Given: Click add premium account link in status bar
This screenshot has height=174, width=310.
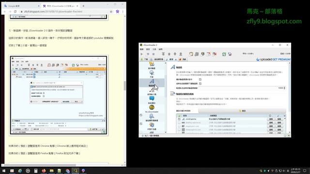Looking at the screenshot, I should [x=152, y=136].
